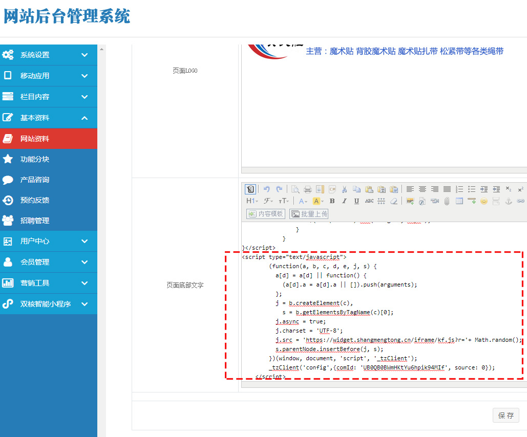
Task: Cut the selected text
Action: pyautogui.click(x=345, y=189)
